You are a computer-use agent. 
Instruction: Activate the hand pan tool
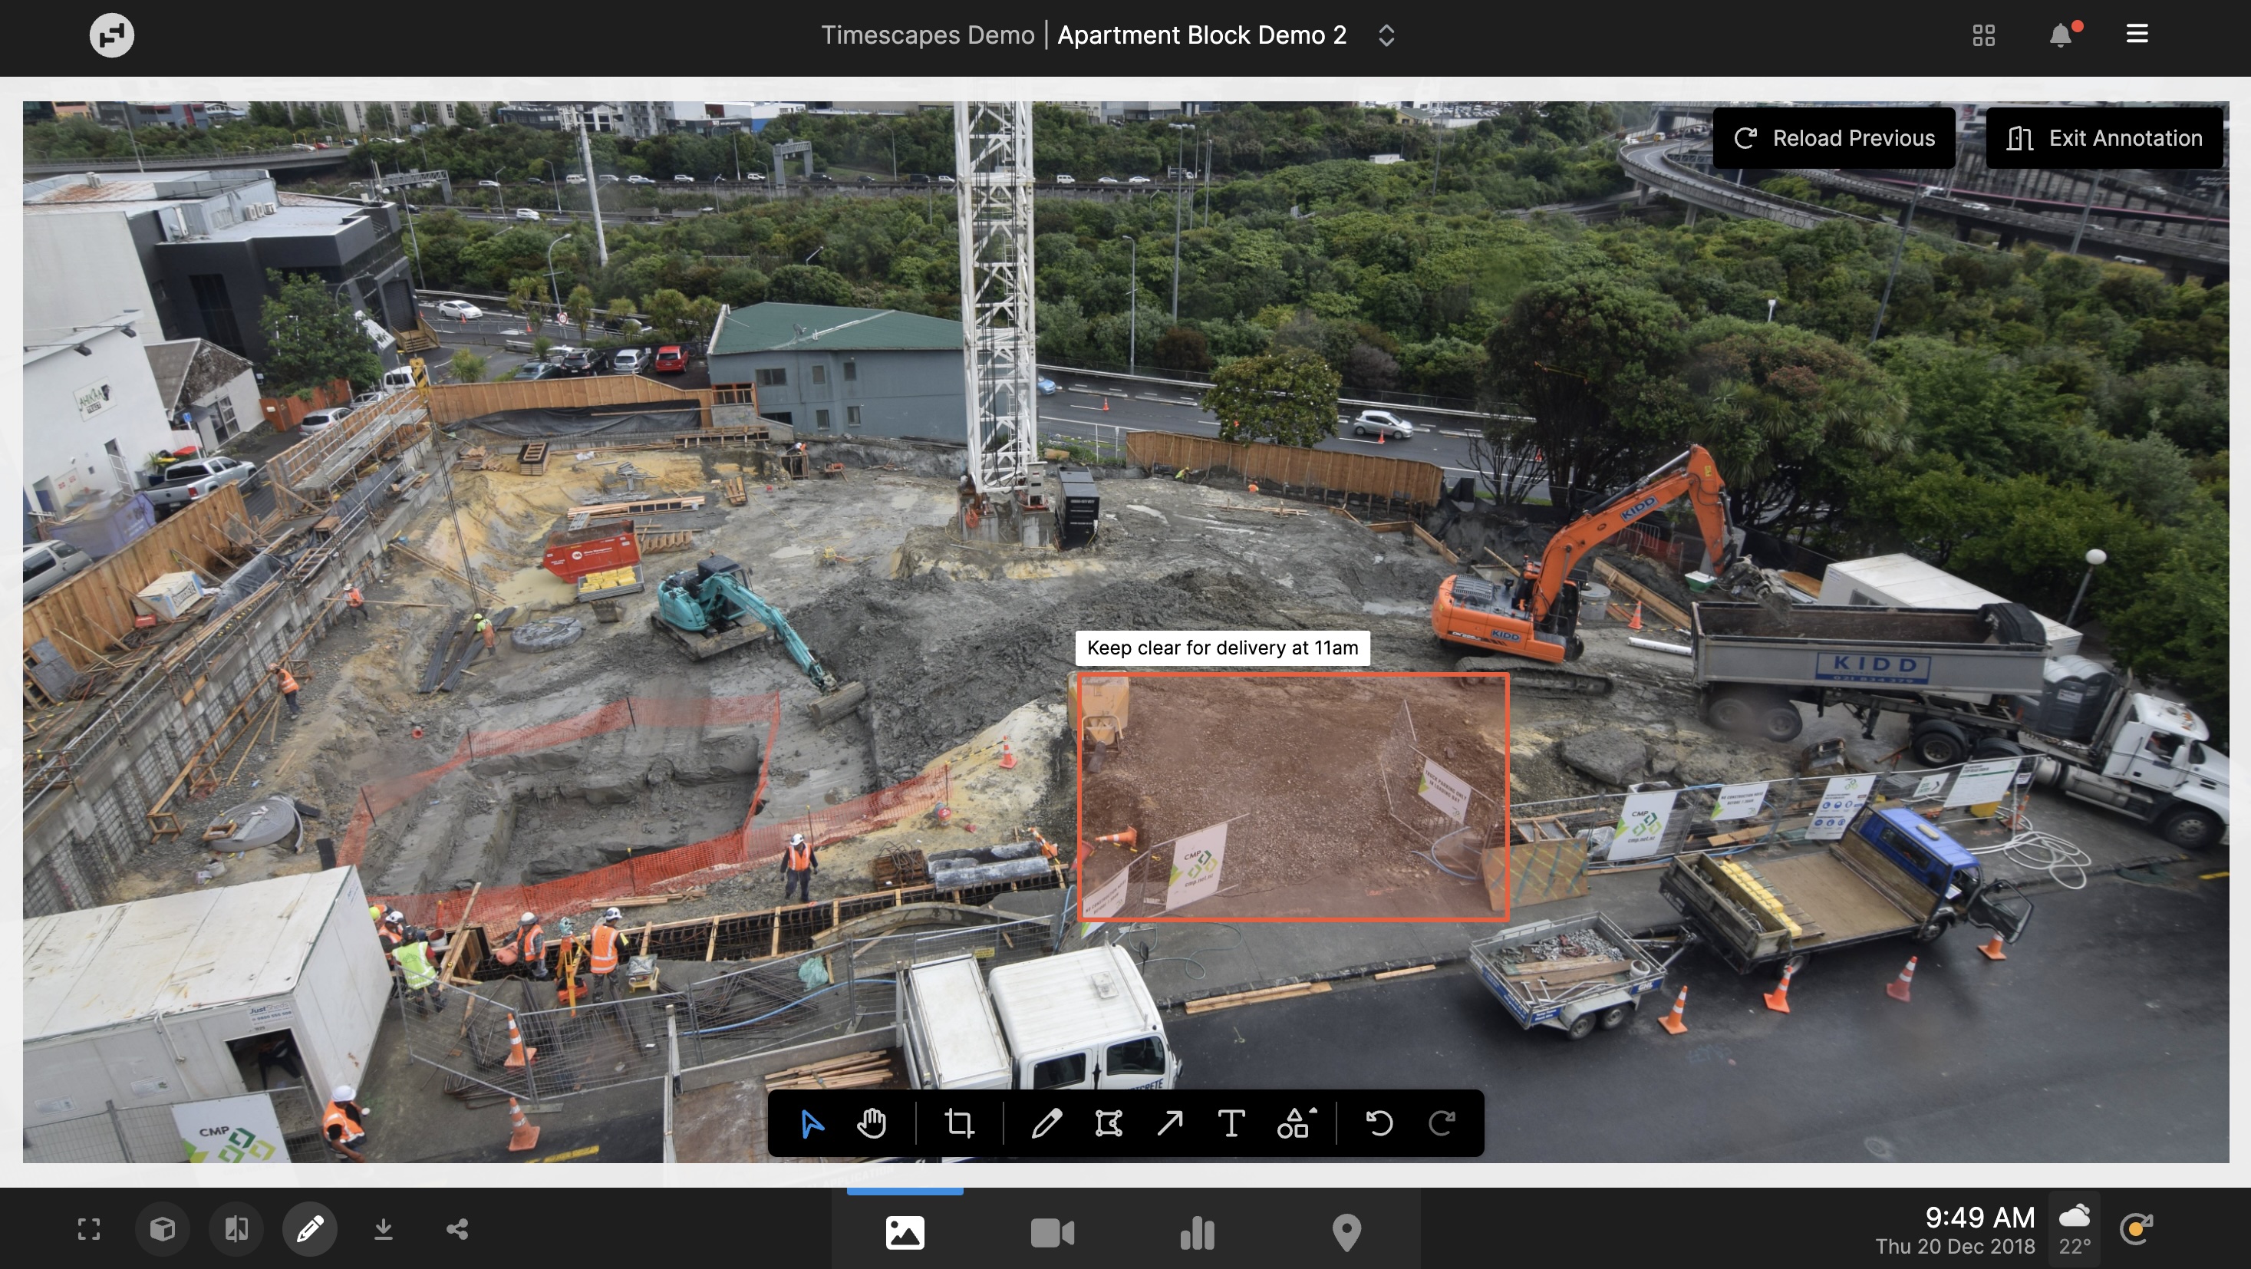[872, 1123]
